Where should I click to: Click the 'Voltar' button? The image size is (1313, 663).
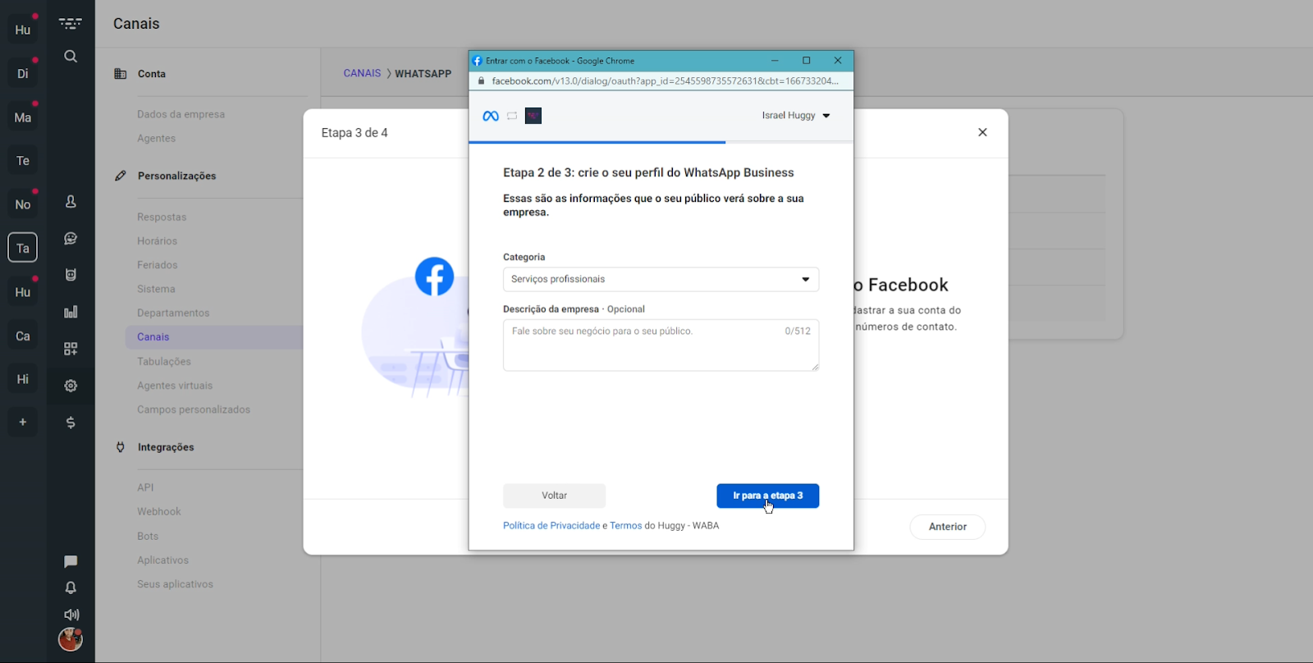click(x=554, y=496)
